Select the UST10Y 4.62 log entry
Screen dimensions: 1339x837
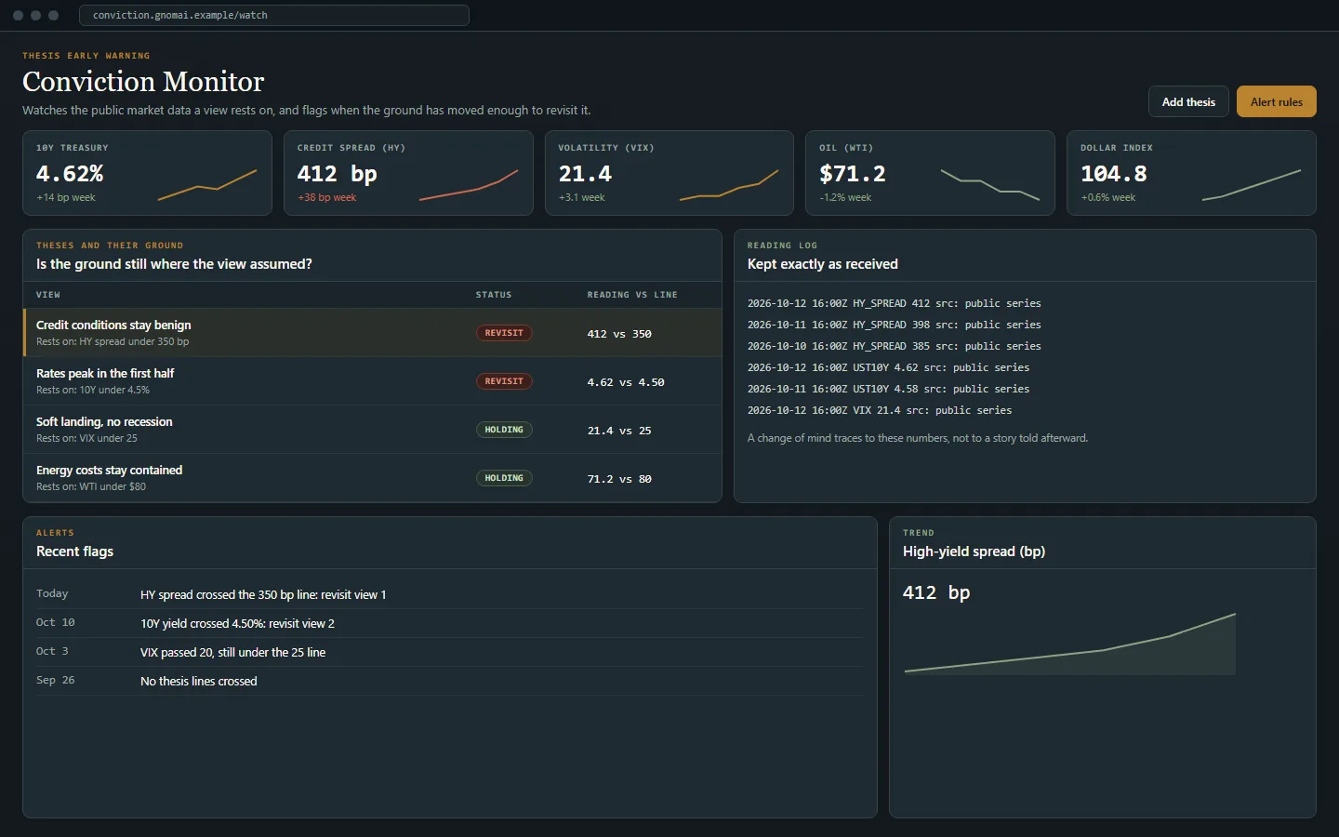pyautogui.click(x=888, y=367)
